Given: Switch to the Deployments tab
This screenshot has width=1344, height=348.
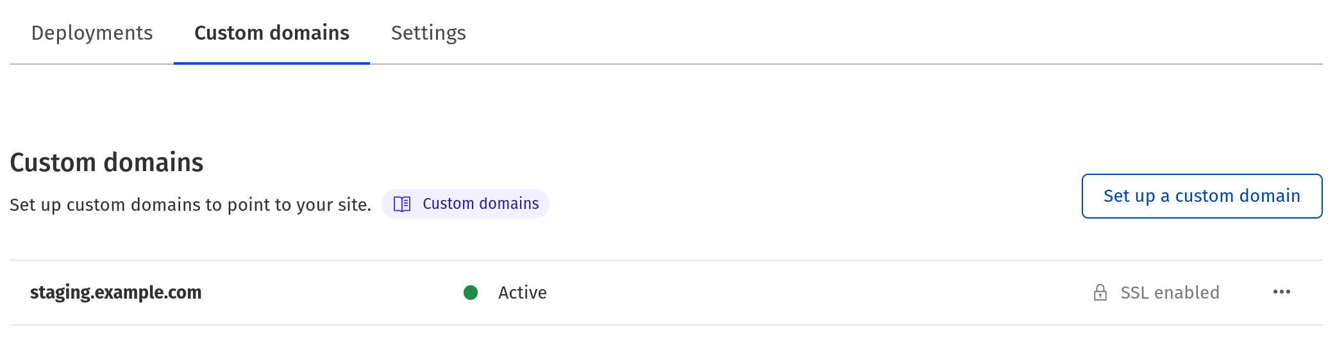Looking at the screenshot, I should pyautogui.click(x=92, y=33).
